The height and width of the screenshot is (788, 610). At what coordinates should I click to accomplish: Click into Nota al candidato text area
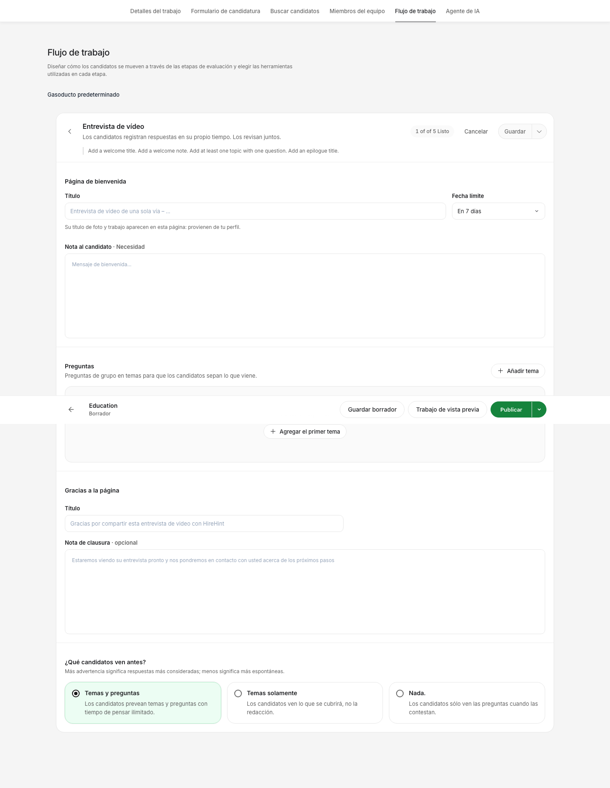click(x=305, y=296)
